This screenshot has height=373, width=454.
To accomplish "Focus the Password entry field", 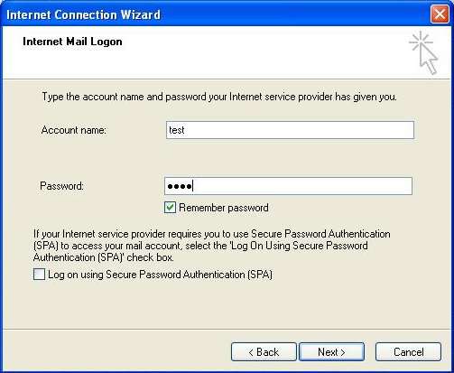I will 288,186.
